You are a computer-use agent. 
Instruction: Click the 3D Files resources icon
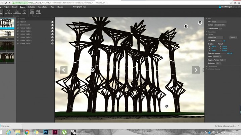coord(38,12)
